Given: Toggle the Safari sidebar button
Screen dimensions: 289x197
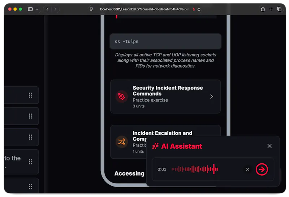Looking at the screenshot, I should 30,9.
